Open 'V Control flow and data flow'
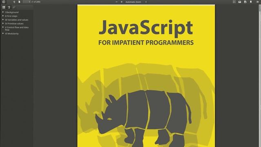 pyautogui.click(x=17, y=29)
